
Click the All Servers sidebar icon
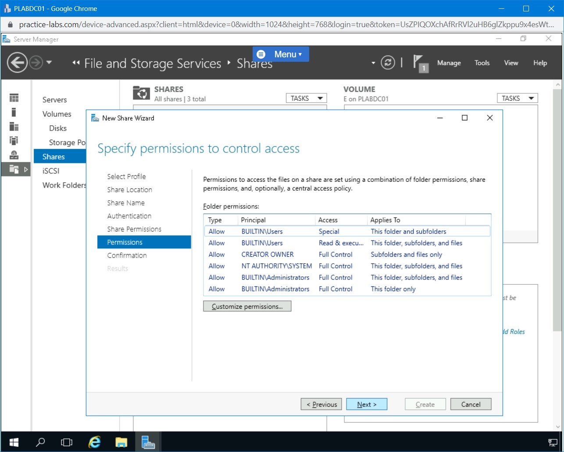14,127
